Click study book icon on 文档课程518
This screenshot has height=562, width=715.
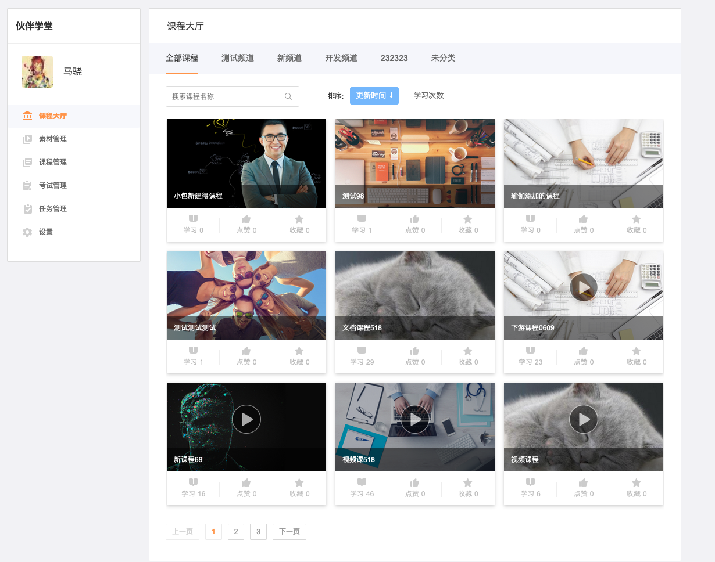pyautogui.click(x=362, y=351)
